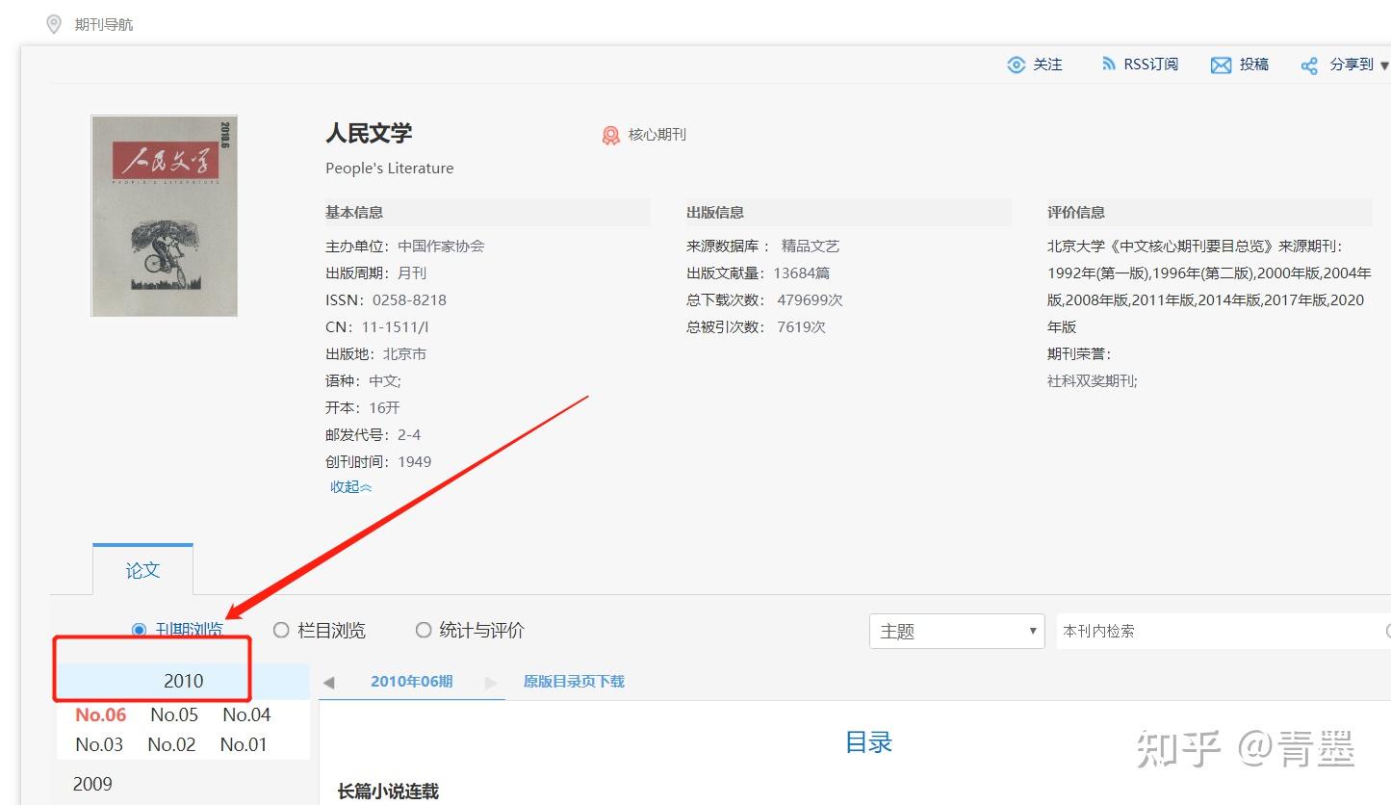Go to next issue with right arrow

click(492, 681)
